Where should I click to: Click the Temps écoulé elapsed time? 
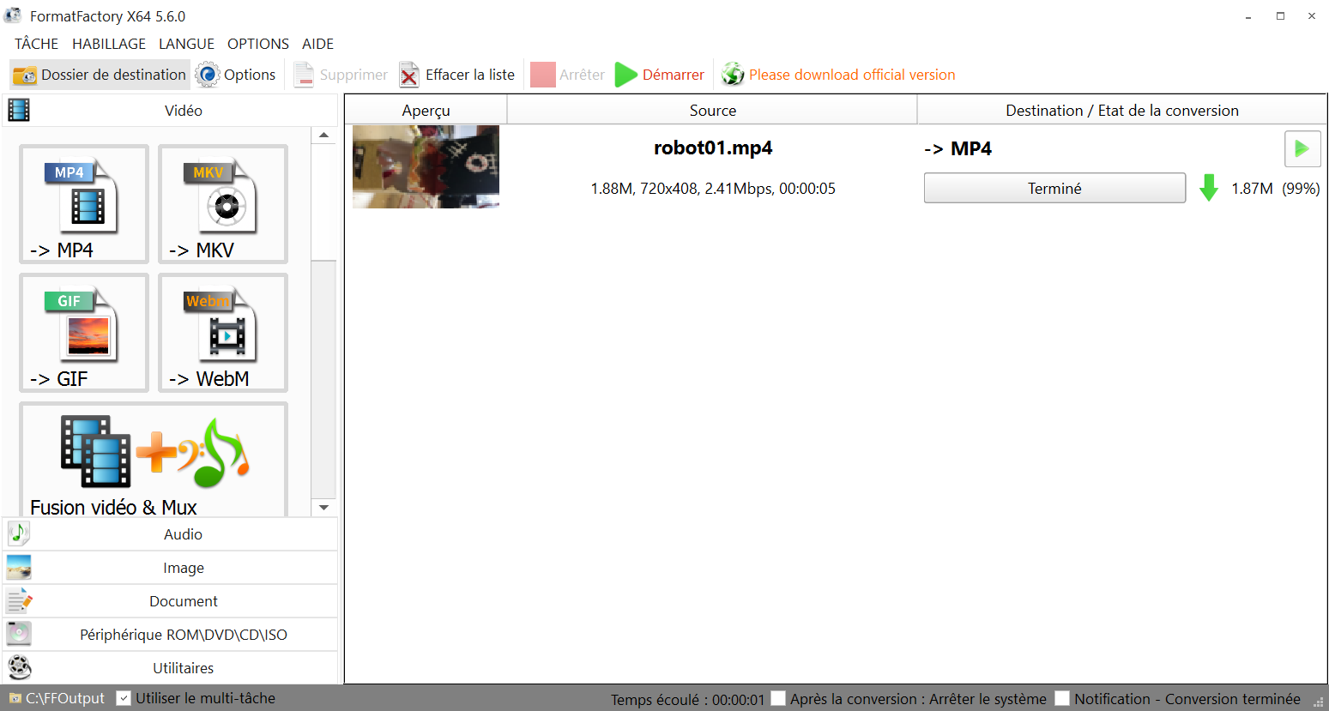coord(687,700)
